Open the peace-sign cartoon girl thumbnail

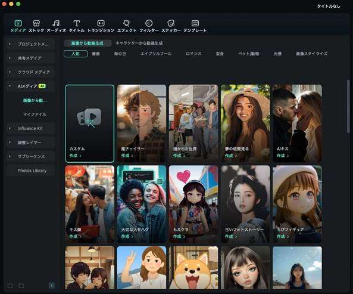point(142,268)
